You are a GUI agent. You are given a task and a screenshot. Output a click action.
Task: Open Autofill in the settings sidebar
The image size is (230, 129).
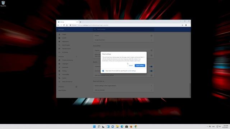[x=64, y=38]
